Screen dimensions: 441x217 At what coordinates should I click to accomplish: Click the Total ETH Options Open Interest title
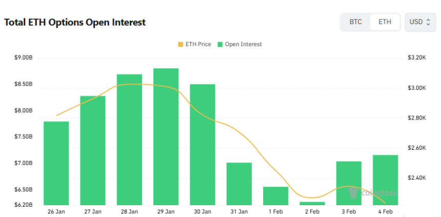75,23
